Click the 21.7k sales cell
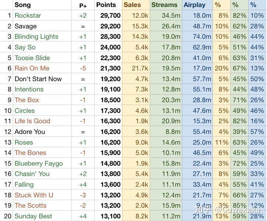Viewport: 267px width, 221px height. tap(140, 68)
